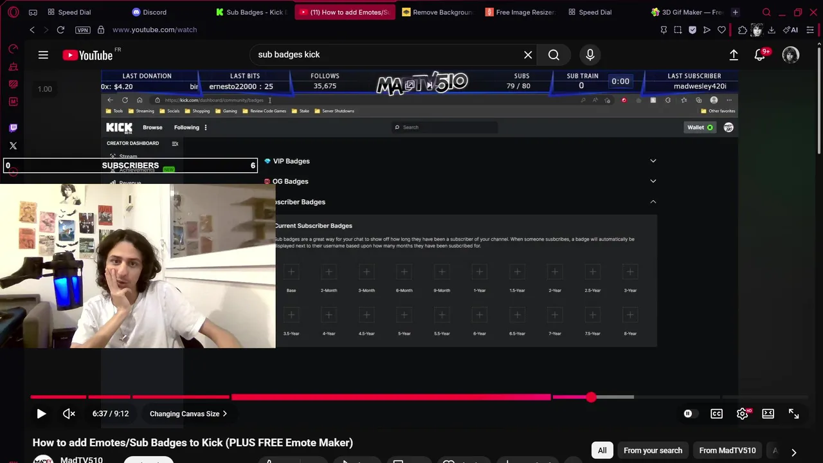Open the extensions puzzle icon
This screenshot has height=463, width=823.
tap(743, 30)
